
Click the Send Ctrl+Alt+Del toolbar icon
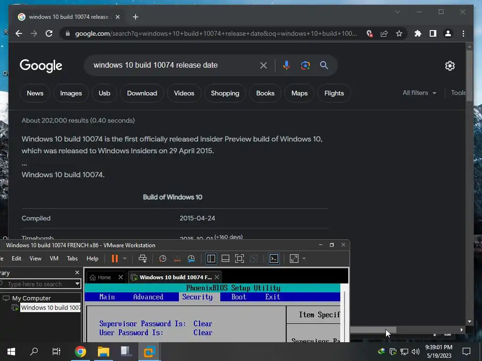pyautogui.click(x=143, y=259)
